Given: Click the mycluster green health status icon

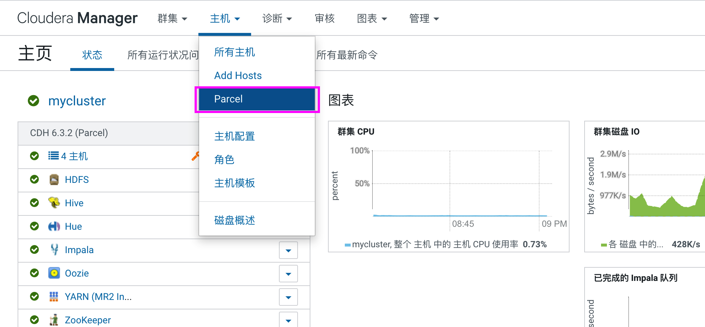Looking at the screenshot, I should pyautogui.click(x=34, y=101).
